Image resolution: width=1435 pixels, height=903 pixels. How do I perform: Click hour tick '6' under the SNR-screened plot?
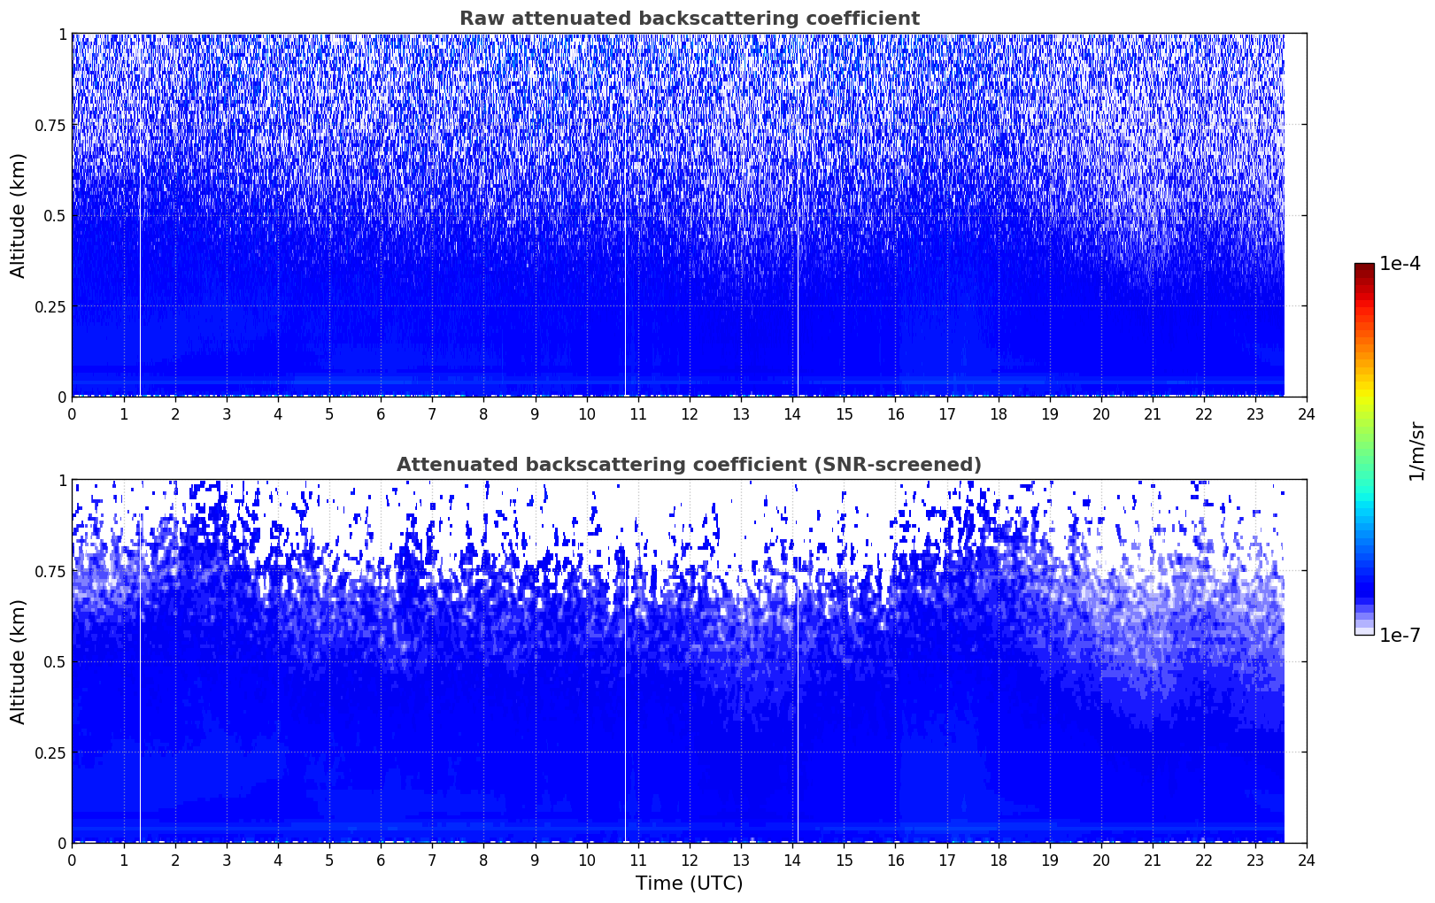click(x=381, y=860)
